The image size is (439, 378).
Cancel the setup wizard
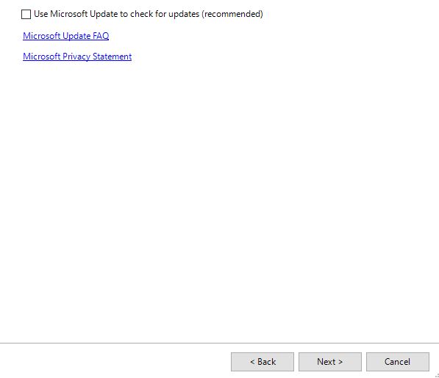(x=398, y=362)
